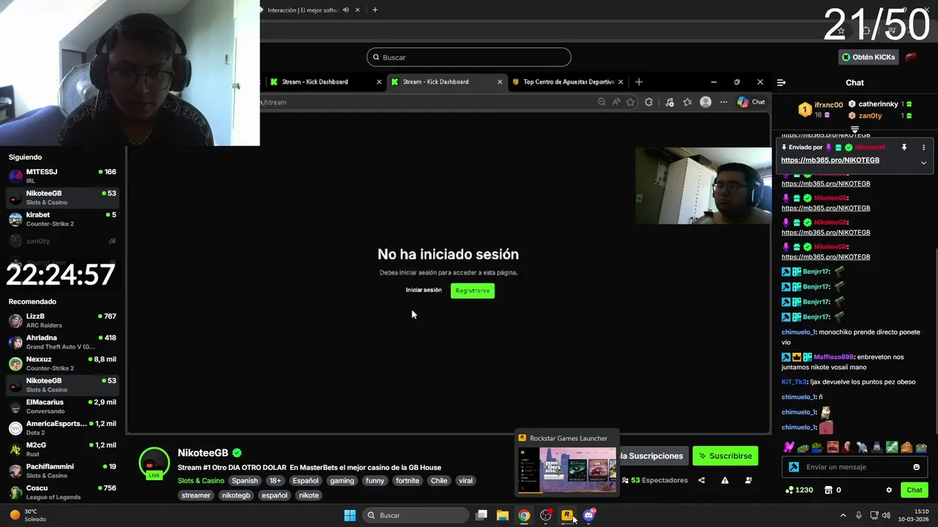This screenshot has width=938, height=527.
Task: Close the Top Centro de Apuestas tab
Action: pos(621,82)
